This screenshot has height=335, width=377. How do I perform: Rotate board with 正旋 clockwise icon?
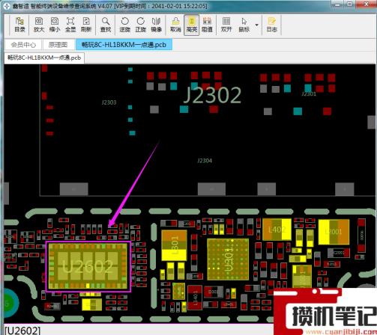(x=141, y=25)
